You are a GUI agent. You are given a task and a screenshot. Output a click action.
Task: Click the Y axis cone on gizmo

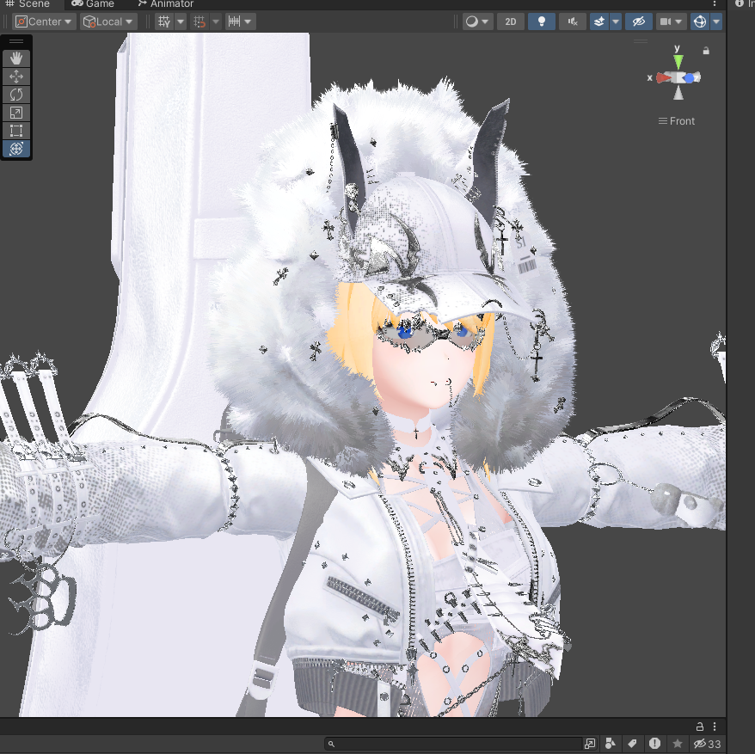[x=678, y=61]
